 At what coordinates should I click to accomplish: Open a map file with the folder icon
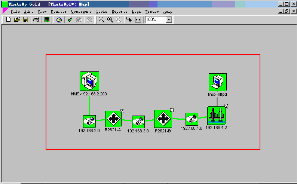click(17, 19)
